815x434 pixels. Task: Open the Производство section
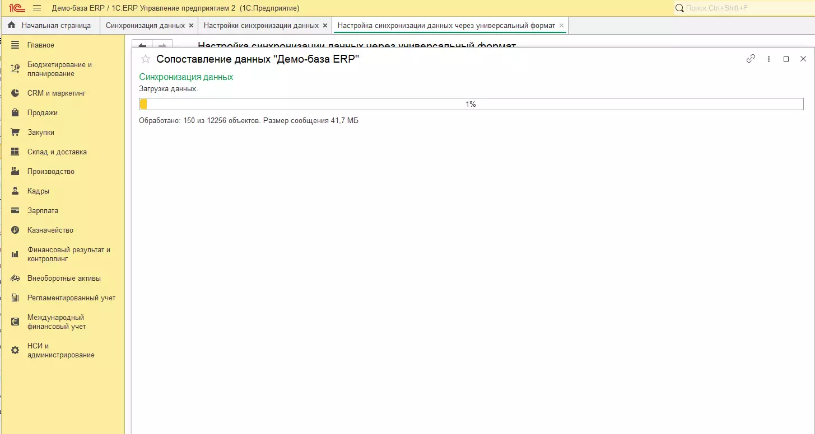pyautogui.click(x=63, y=171)
